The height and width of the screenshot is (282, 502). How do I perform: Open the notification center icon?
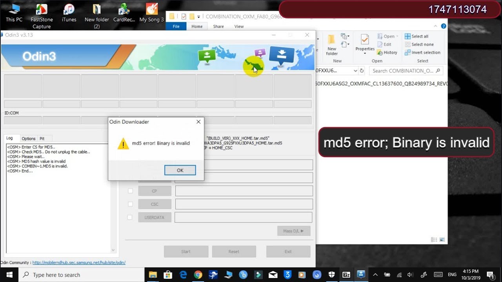490,275
